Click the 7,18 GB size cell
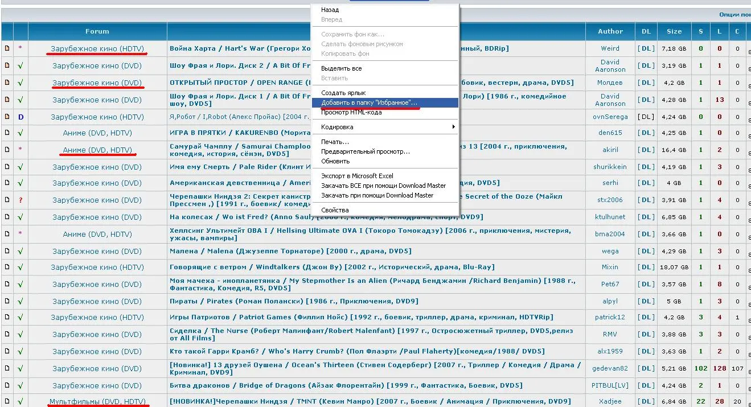This screenshot has height=407, width=751. 674,48
